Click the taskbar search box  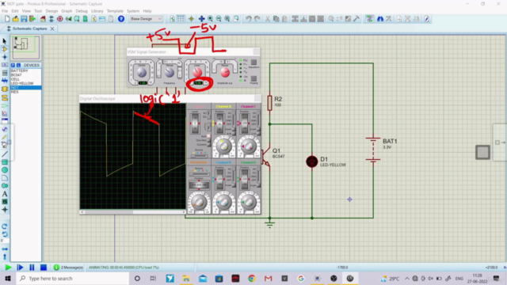click(72, 279)
